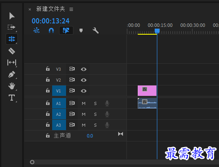Toggle lock on track A2
The height and width of the screenshot is (167, 219).
click(x=48, y=114)
